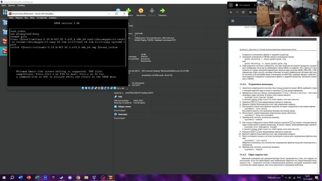The image size is (322, 181).
Task: Open Машина menu of VirtualBox Manager
Action: click(12, 6)
